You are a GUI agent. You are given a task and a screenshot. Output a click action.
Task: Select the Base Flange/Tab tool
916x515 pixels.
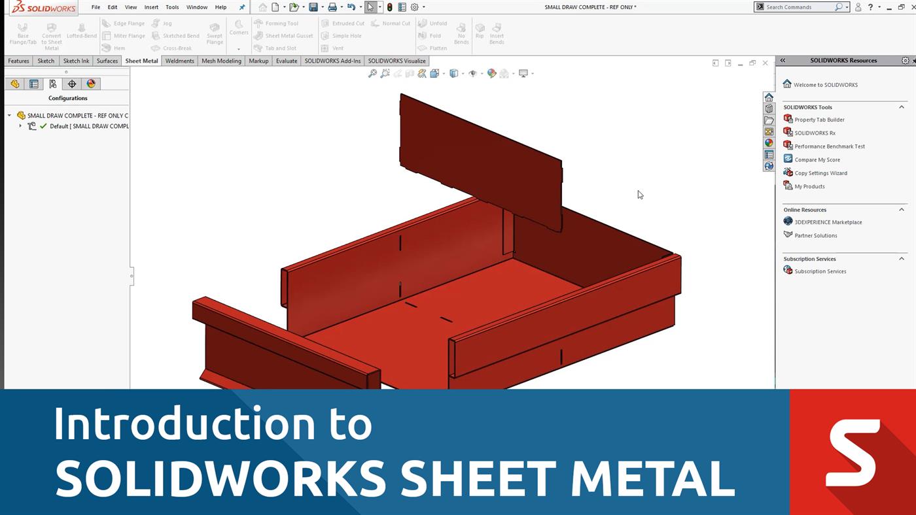tap(22, 32)
